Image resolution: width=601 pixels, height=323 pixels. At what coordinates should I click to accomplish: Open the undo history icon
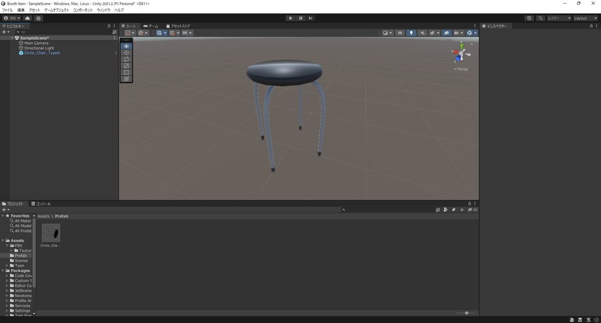pos(529,18)
